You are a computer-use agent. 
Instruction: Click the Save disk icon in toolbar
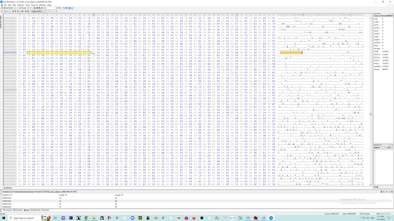point(7,8)
